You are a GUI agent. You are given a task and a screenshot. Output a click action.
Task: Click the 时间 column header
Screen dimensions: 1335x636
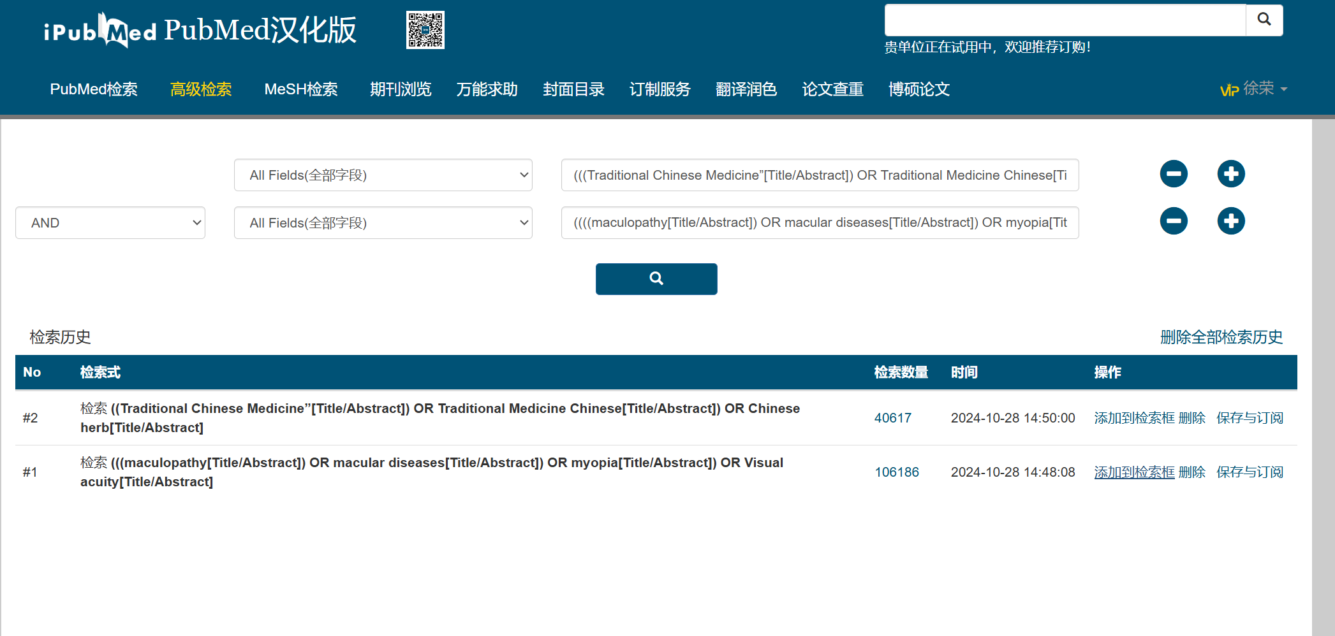(x=964, y=372)
